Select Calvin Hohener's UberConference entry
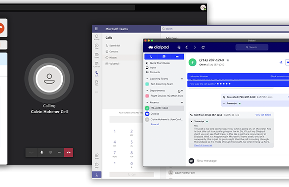This screenshot has width=289, height=187. coord(164,119)
